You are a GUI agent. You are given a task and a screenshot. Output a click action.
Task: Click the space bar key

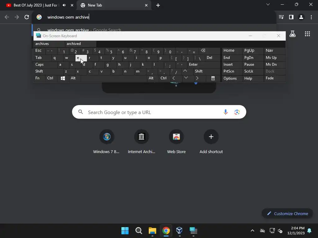pos(114,78)
